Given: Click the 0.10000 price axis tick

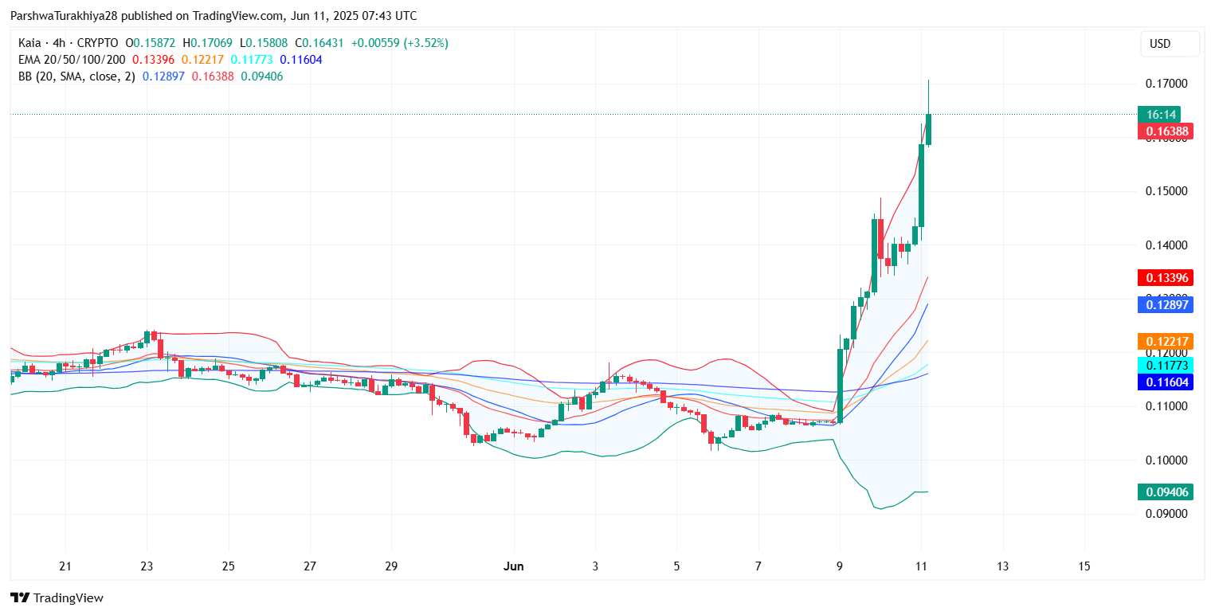Looking at the screenshot, I should coord(1166,460).
